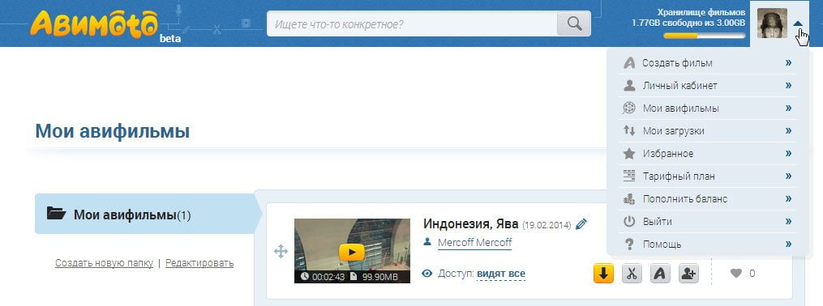This screenshot has height=306, width=823.
Task: Click the add user share button
Action: coord(688,274)
